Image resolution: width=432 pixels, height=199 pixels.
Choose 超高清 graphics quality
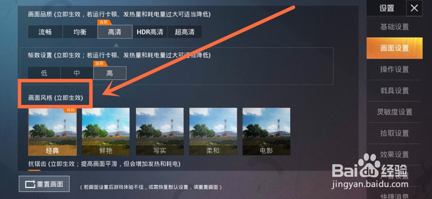click(x=184, y=32)
